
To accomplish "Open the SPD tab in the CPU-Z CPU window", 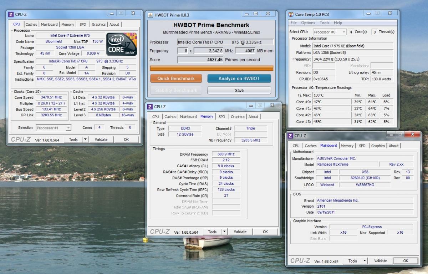I will click(x=83, y=25).
